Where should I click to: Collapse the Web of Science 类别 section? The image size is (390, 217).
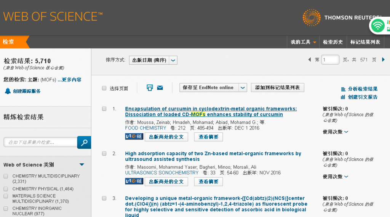[x=82, y=164]
